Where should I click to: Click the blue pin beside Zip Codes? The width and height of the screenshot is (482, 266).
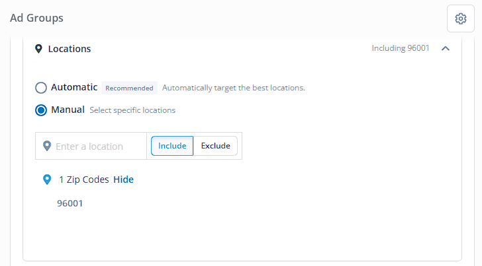[x=47, y=180]
